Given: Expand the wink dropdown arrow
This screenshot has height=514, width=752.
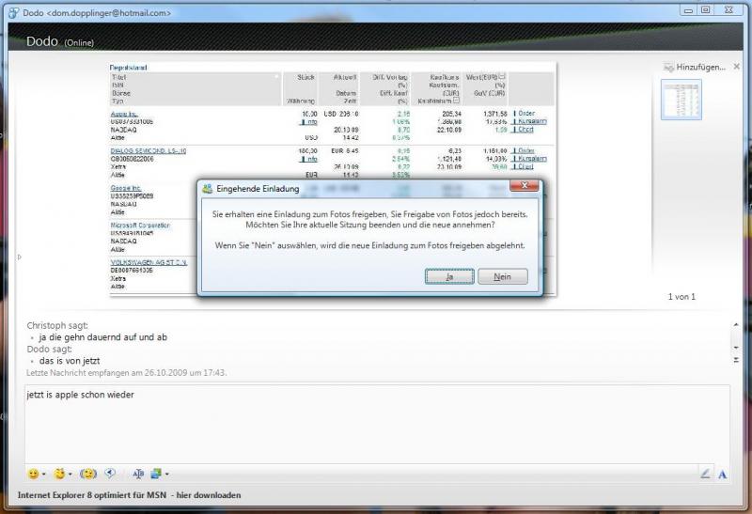Looking at the screenshot, I should (x=70, y=475).
